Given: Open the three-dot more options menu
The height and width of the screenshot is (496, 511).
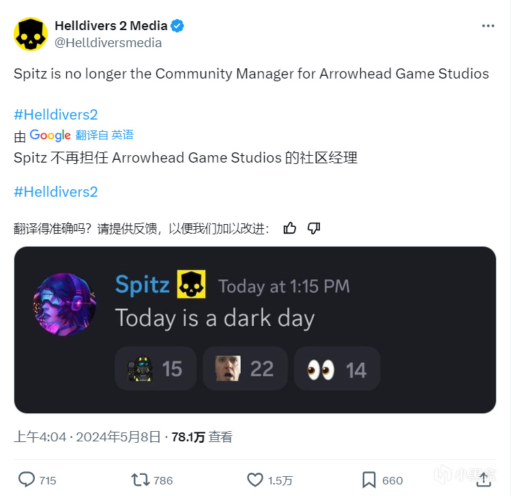Looking at the screenshot, I should [488, 26].
